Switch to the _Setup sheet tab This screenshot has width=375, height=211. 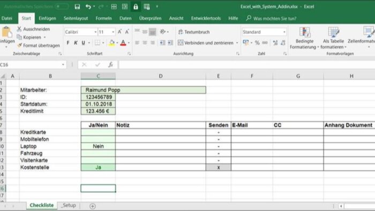click(x=69, y=205)
